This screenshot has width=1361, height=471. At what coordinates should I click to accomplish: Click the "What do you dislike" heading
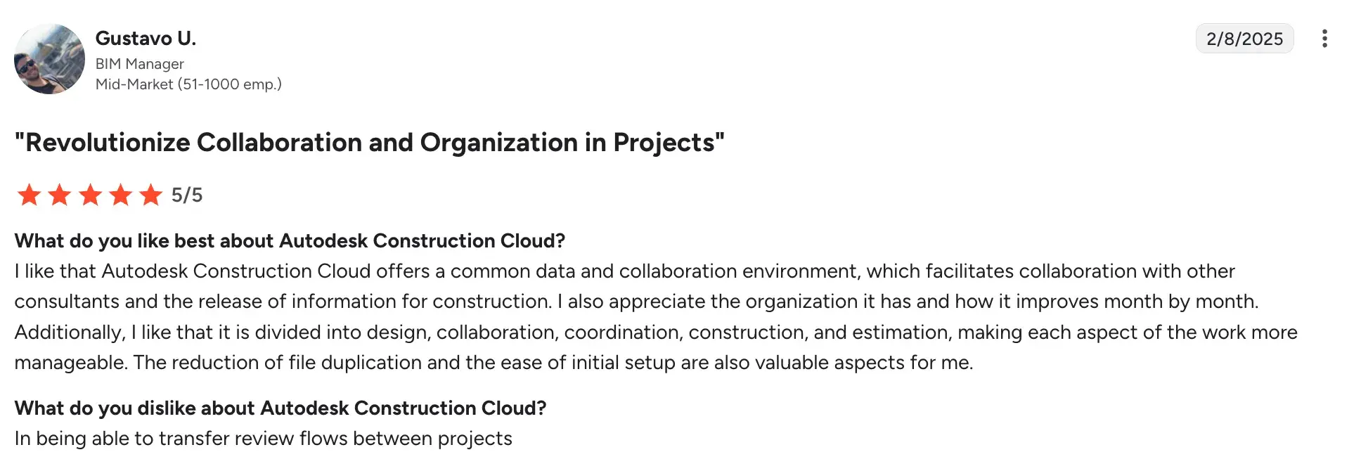280,408
